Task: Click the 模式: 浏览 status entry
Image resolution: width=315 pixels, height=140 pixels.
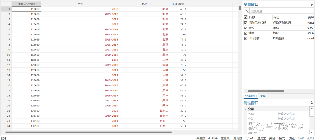Action: click(287, 138)
